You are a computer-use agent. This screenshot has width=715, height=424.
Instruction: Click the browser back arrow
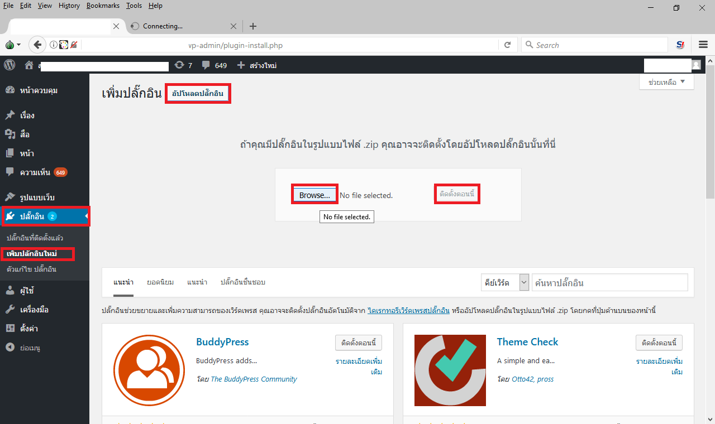[x=37, y=45]
